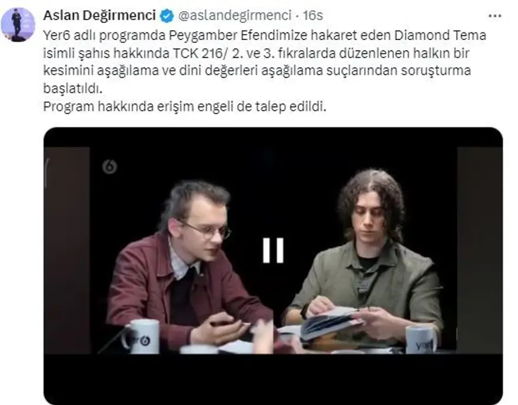
Task: Open Aslan Değirmenci's profile avatar
Action: pos(18,25)
